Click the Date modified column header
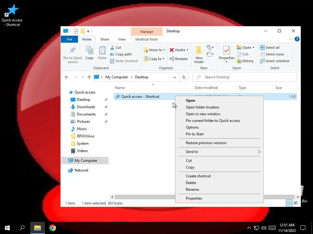 coord(214,88)
